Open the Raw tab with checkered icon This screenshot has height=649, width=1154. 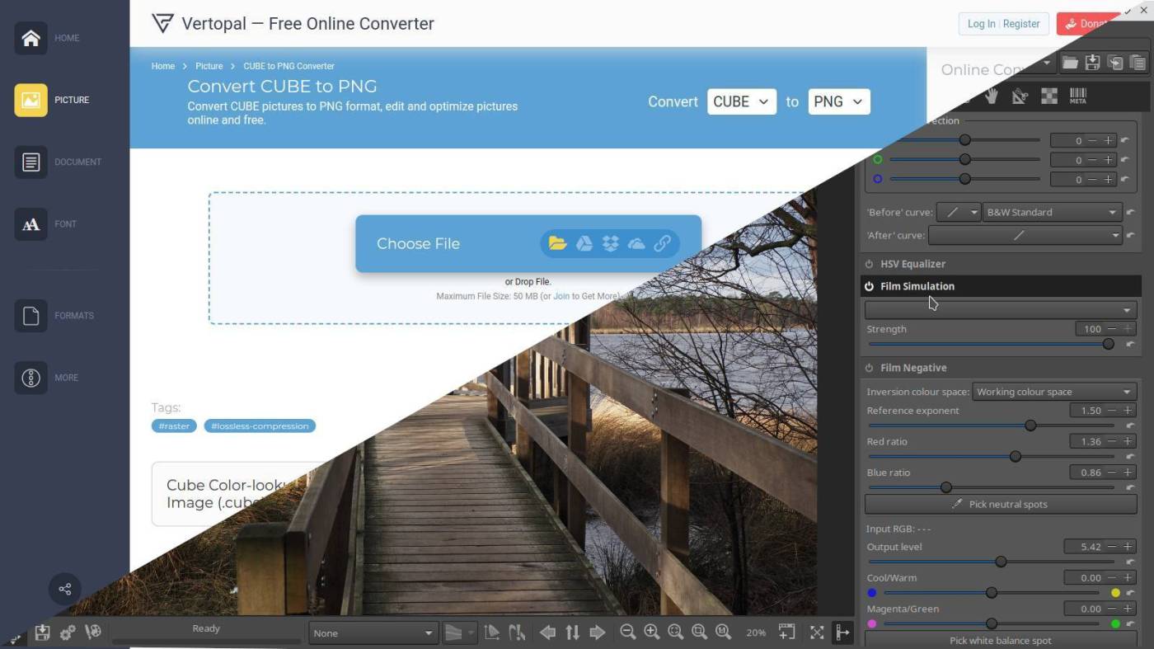click(1049, 96)
